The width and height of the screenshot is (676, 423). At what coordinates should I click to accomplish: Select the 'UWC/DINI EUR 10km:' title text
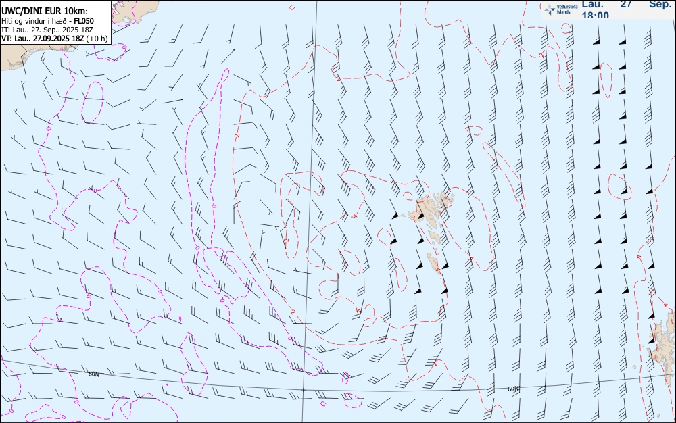pos(44,11)
